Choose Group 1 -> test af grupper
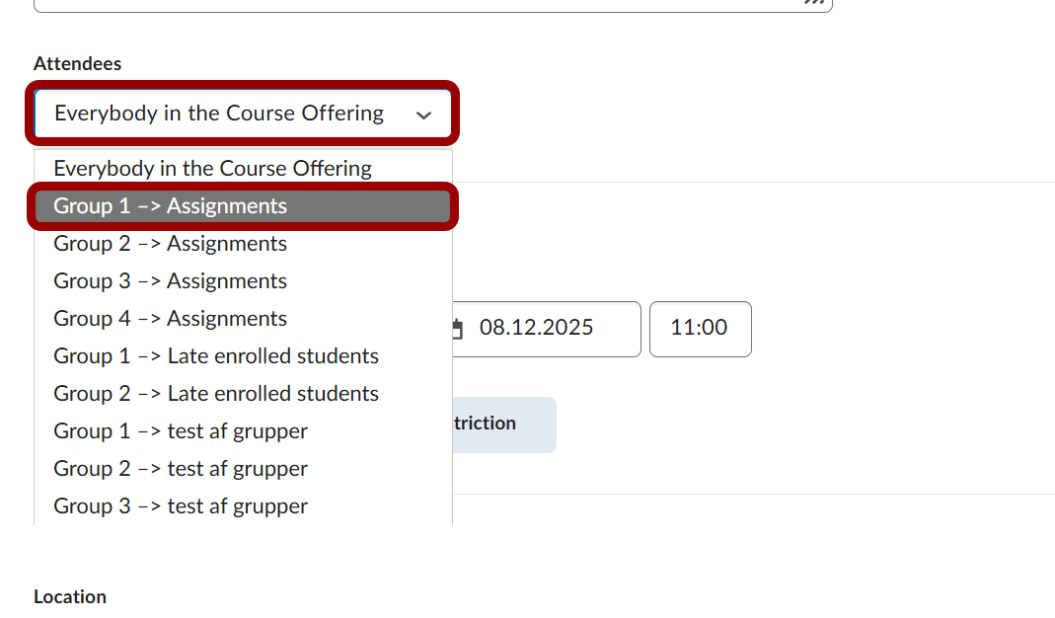 181,431
